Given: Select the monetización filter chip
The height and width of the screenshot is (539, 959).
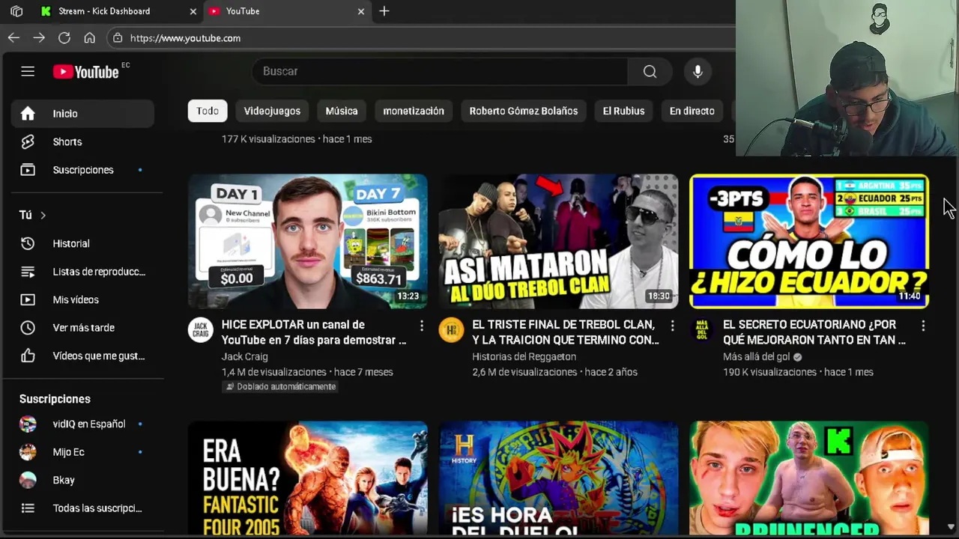Looking at the screenshot, I should click(x=414, y=111).
